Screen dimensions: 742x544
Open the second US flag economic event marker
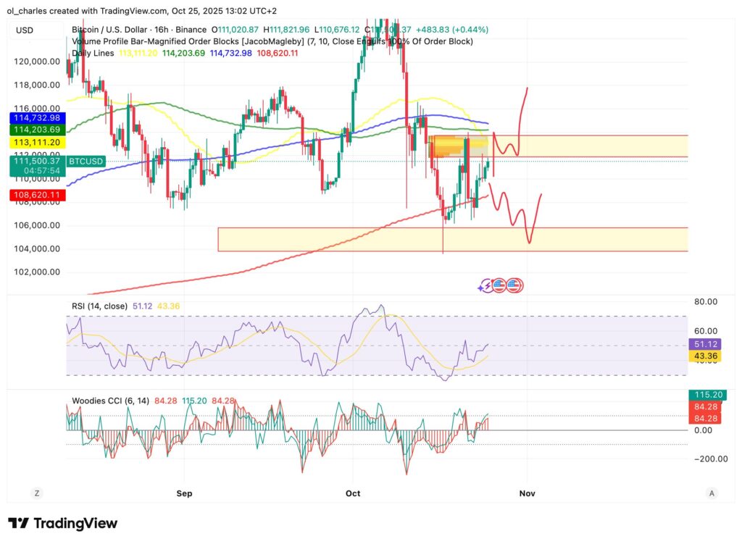pos(514,285)
